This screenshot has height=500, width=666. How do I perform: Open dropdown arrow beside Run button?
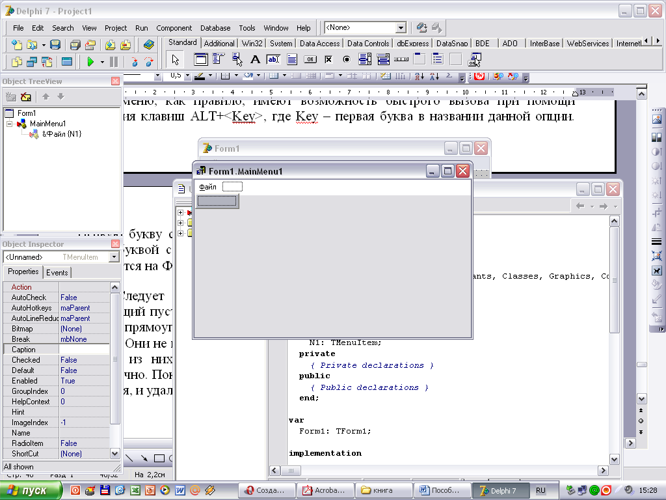pyautogui.click(x=102, y=62)
